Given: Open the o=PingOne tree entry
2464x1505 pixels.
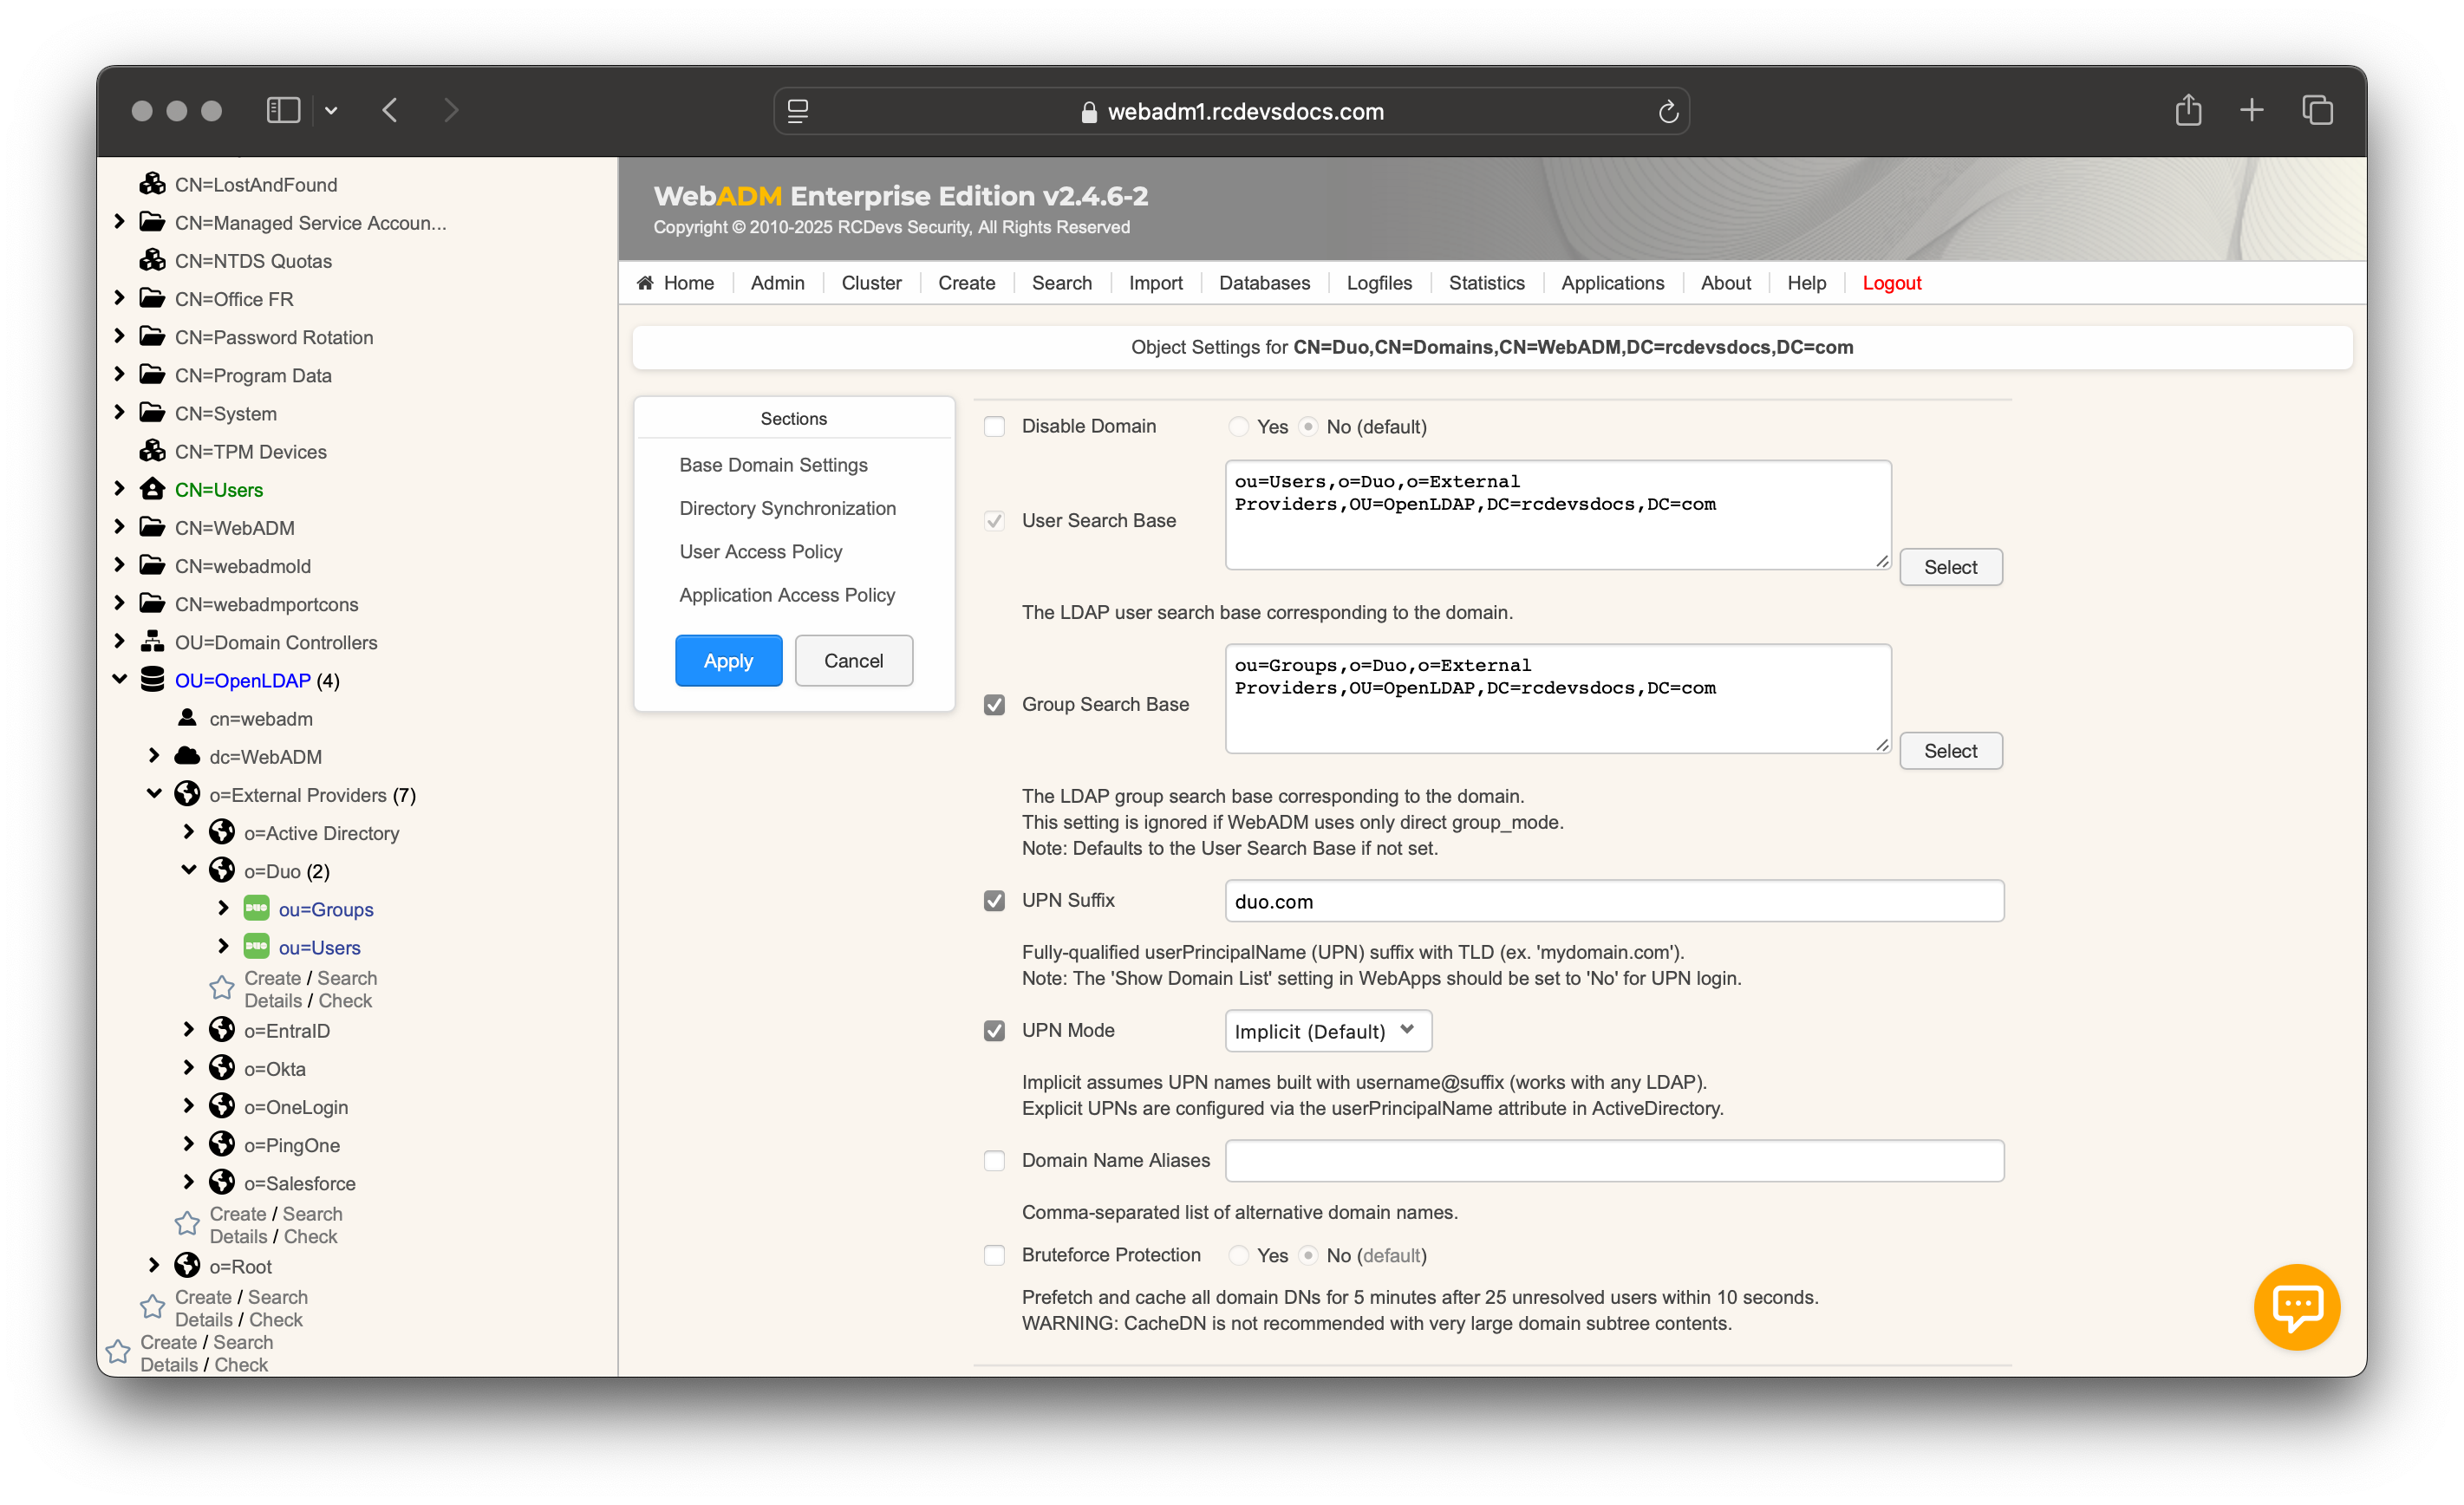Looking at the screenshot, I should [291, 1145].
